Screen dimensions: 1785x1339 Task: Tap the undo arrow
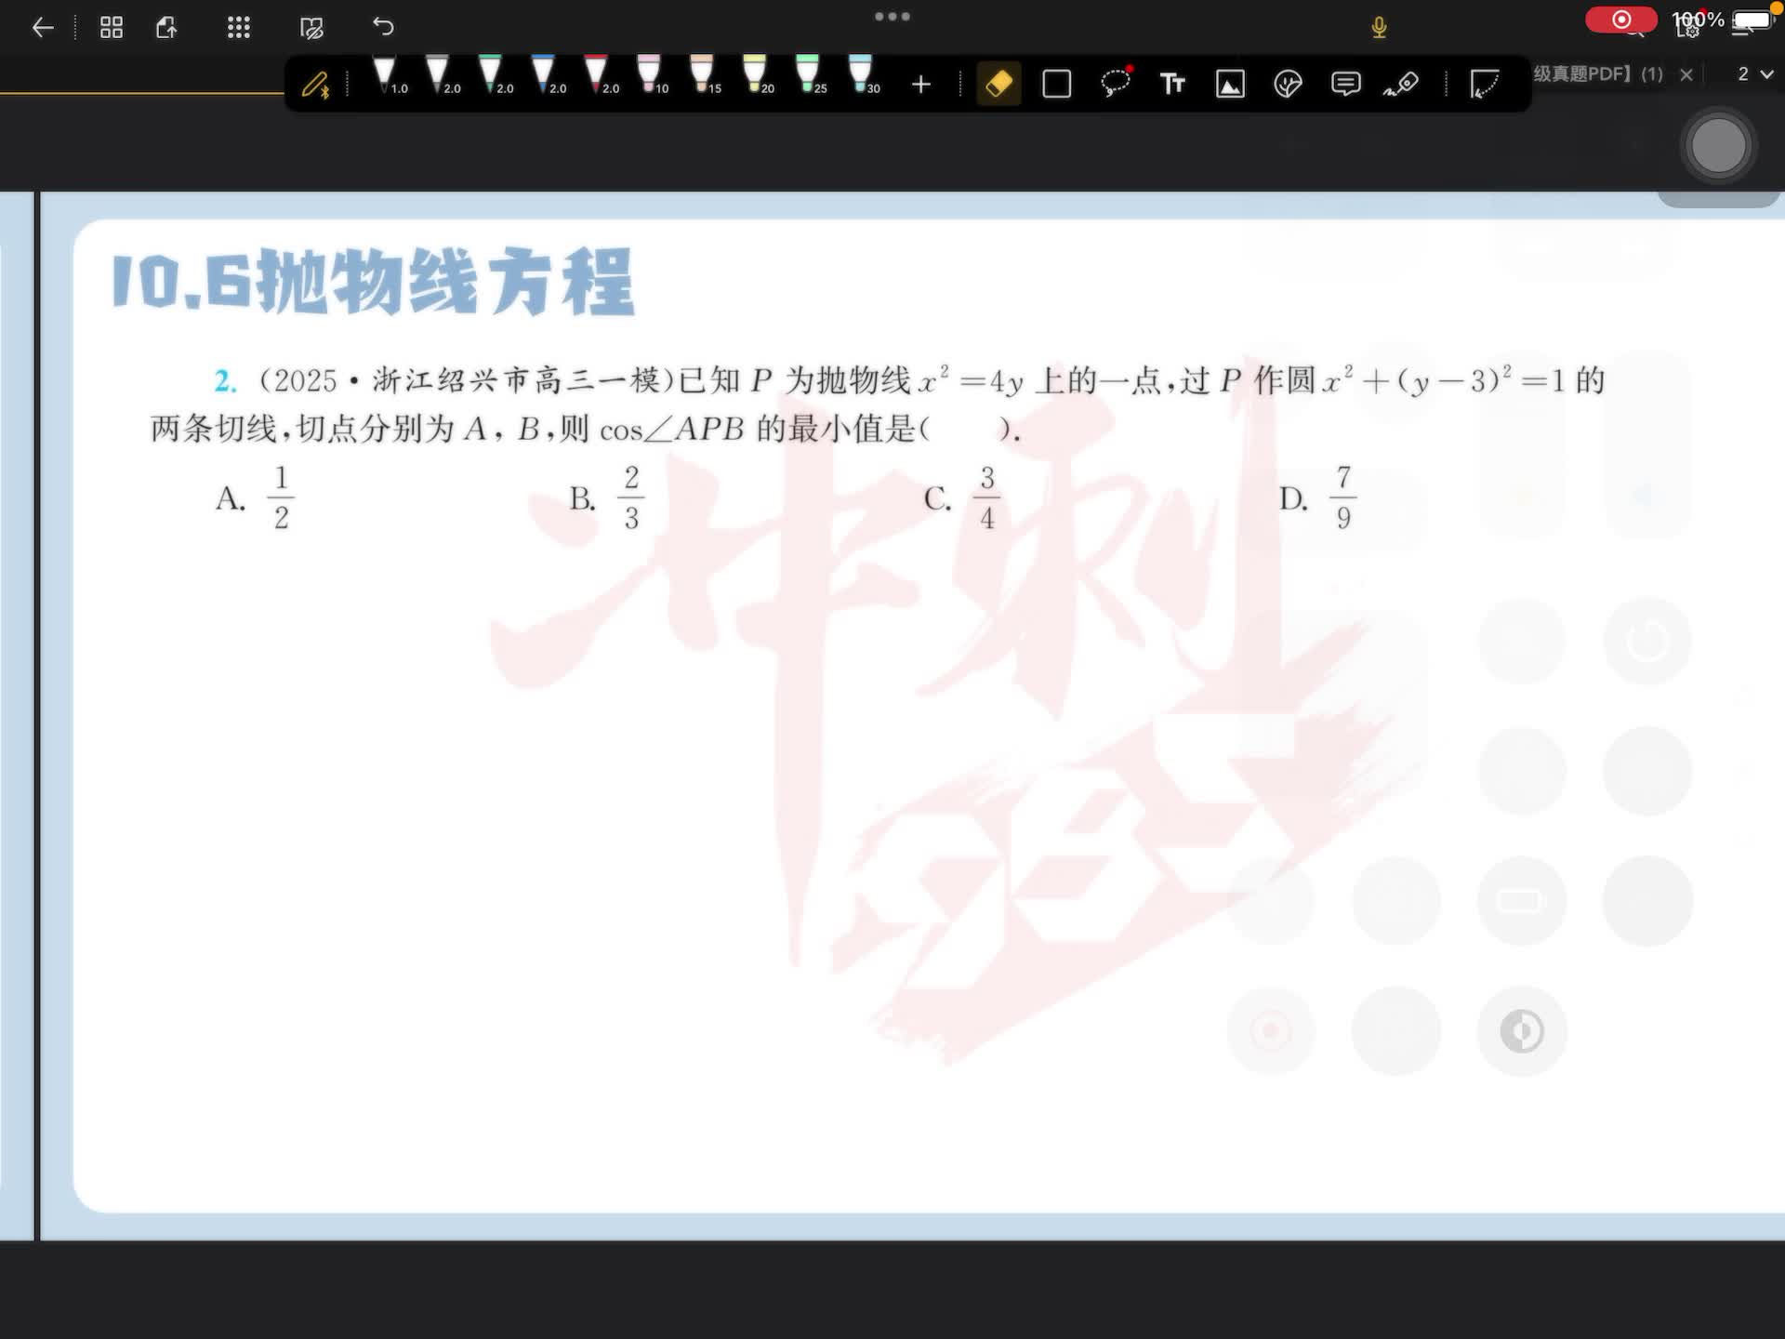pyautogui.click(x=383, y=27)
